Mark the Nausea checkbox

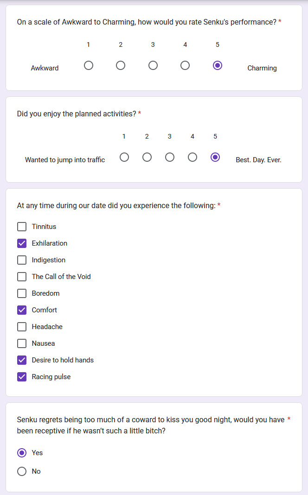pyautogui.click(x=22, y=343)
